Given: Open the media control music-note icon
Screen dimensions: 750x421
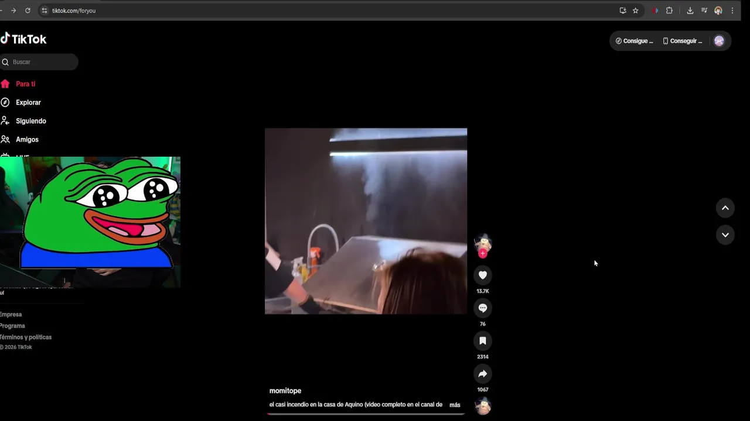Looking at the screenshot, I should (704, 11).
